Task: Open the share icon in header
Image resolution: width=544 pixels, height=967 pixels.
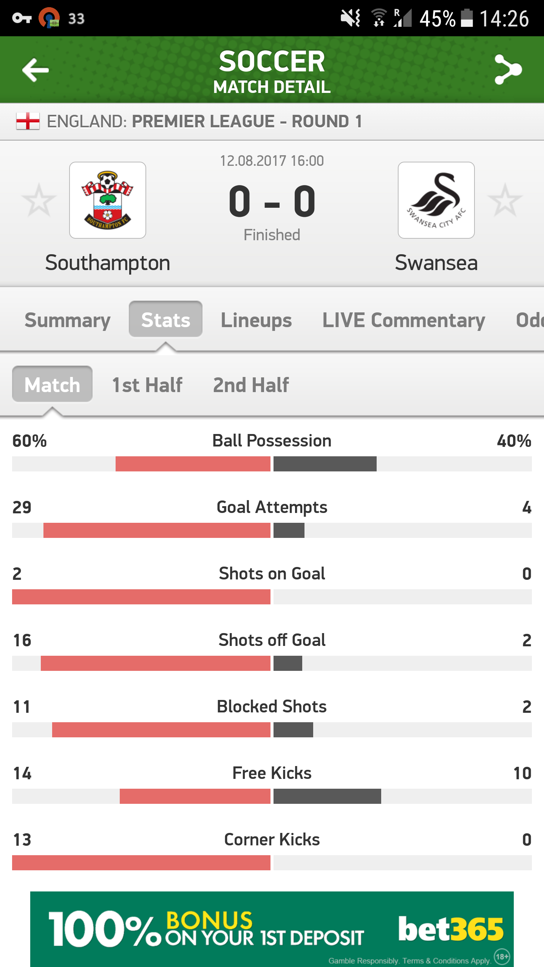Action: click(508, 70)
